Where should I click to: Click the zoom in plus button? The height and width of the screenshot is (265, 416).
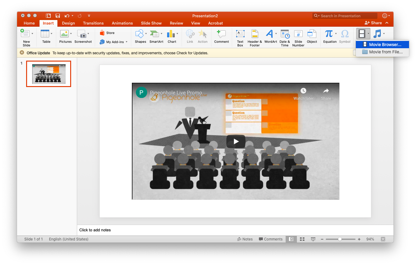coord(359,239)
